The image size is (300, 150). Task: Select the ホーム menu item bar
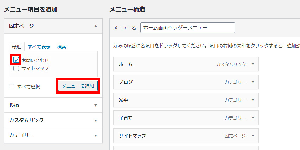coord(169,64)
